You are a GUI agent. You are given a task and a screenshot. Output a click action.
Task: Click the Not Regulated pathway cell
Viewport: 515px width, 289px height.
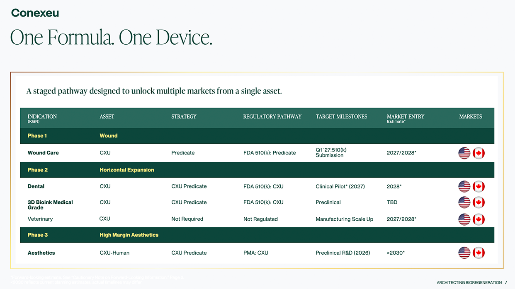[260, 219]
